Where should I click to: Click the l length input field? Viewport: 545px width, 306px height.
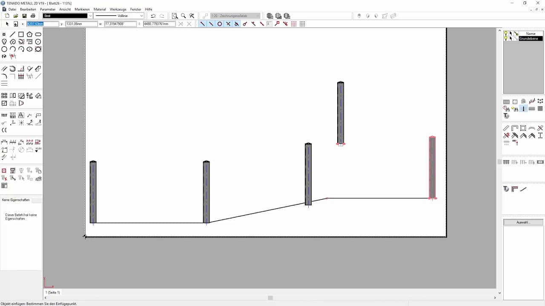point(159,24)
